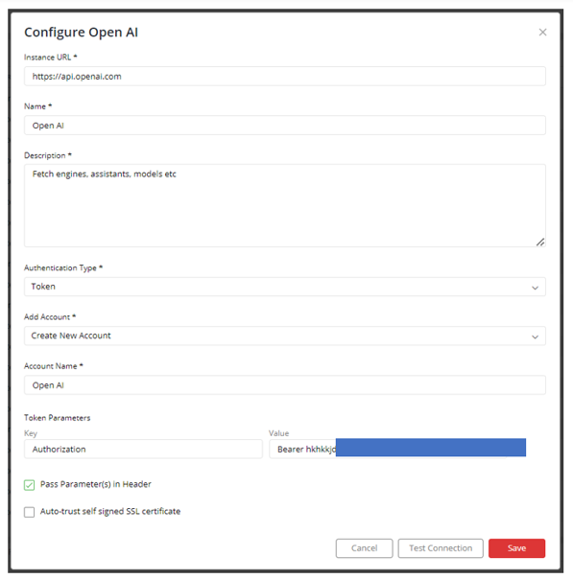The width and height of the screenshot is (573, 579).
Task: Click the Instance URL input field
Action: point(285,77)
